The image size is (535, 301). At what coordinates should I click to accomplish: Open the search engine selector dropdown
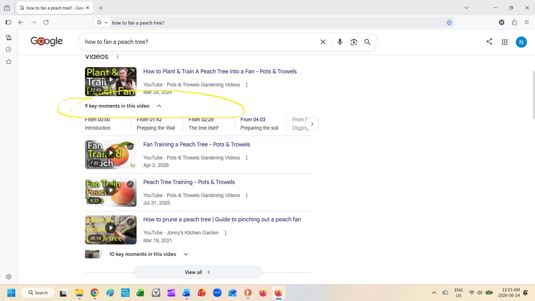102,23
